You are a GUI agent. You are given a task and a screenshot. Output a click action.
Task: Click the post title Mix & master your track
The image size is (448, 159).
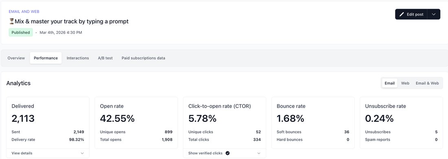(71, 22)
